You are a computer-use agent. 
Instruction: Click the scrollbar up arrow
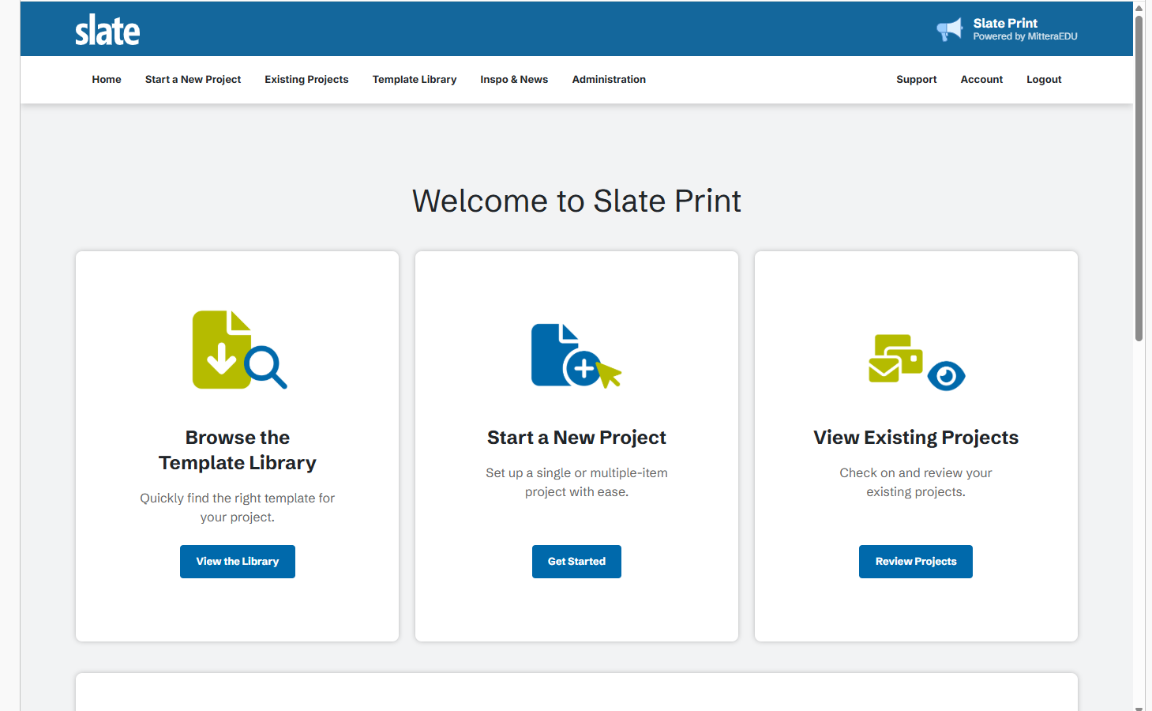[x=1139, y=7]
